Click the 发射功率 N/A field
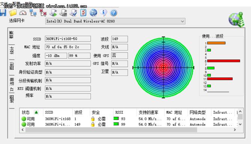 click(68, 63)
